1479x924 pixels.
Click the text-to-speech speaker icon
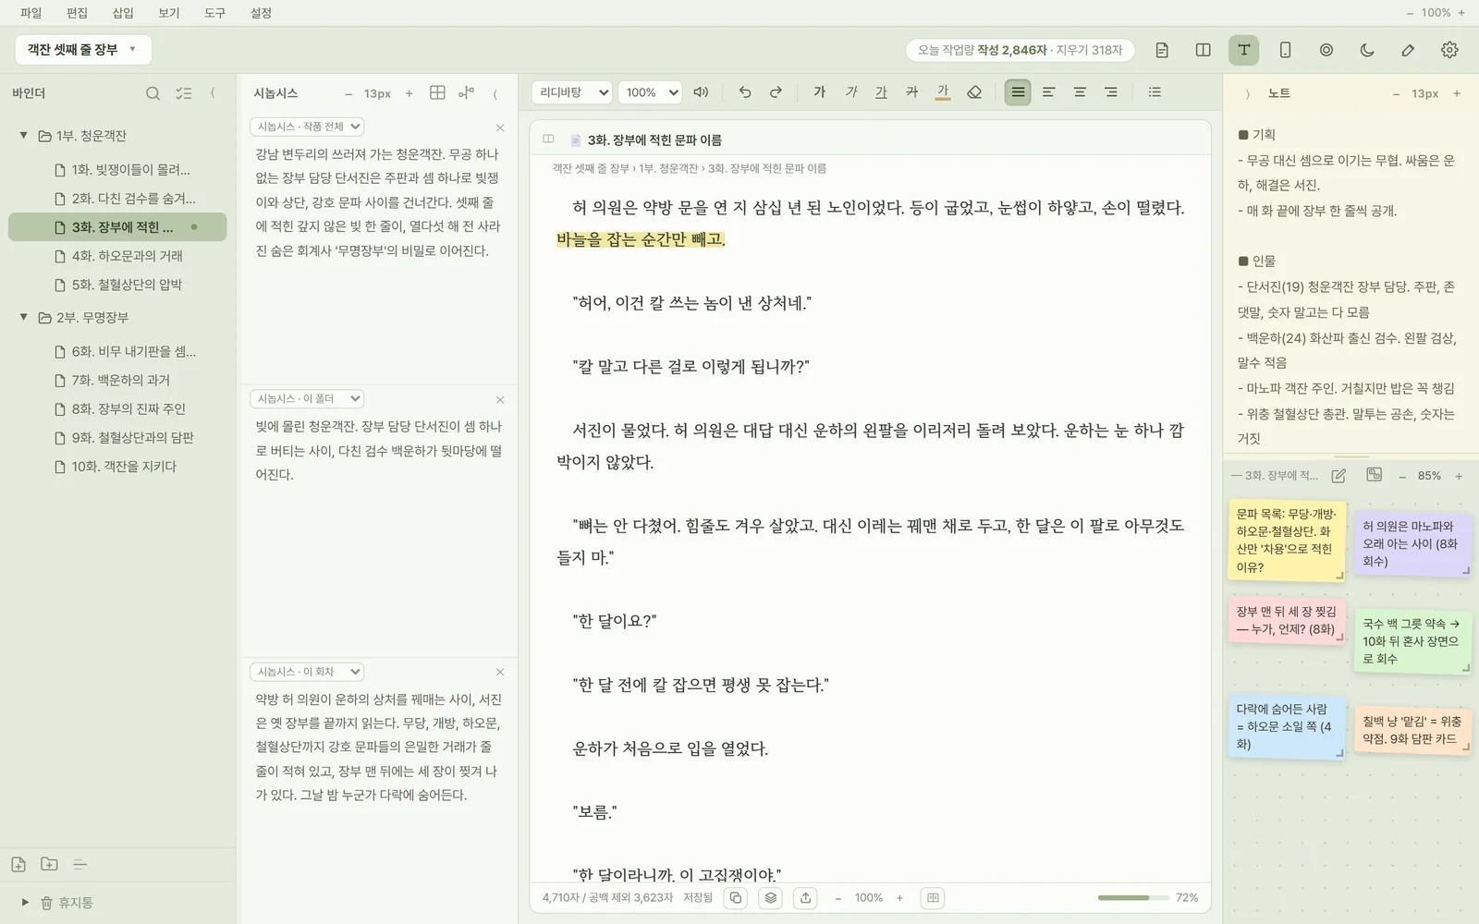click(701, 92)
